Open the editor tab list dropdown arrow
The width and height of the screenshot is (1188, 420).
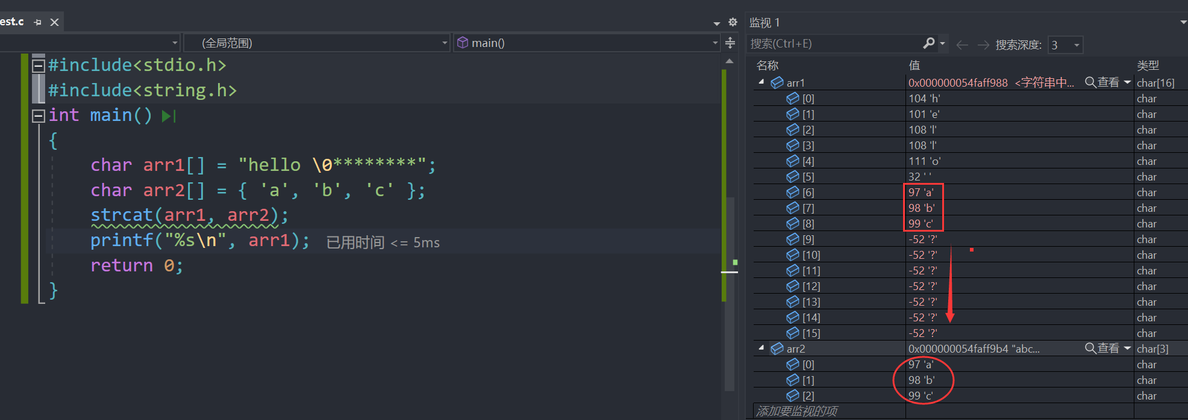click(x=717, y=23)
